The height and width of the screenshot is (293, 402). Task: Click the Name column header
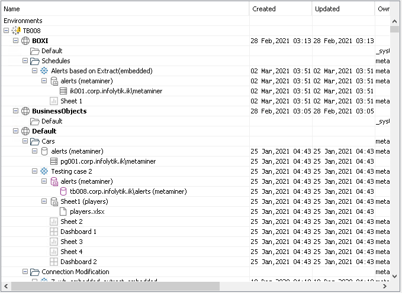[x=125, y=9]
